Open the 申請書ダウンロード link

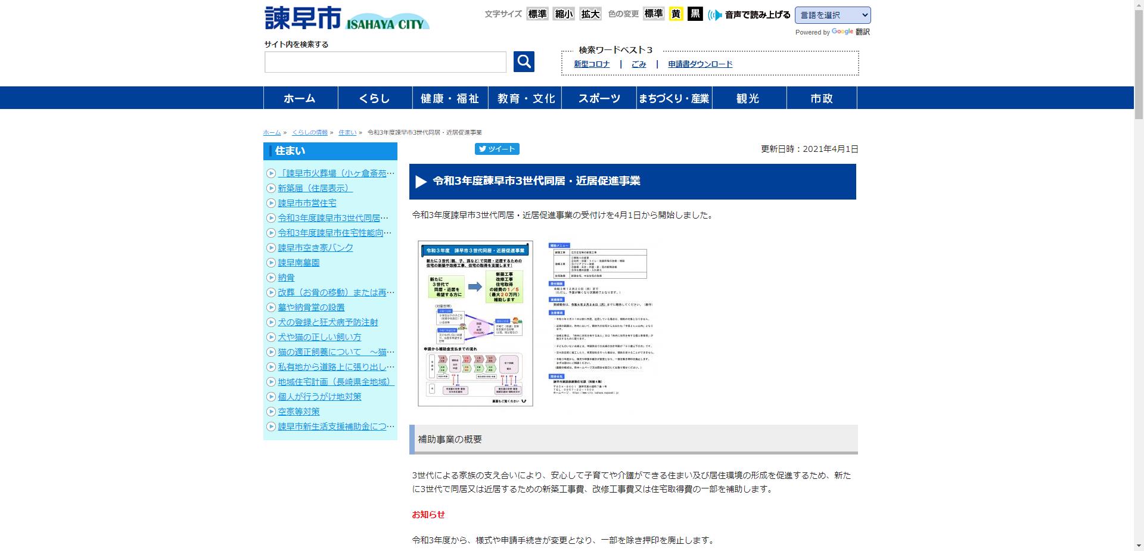700,64
